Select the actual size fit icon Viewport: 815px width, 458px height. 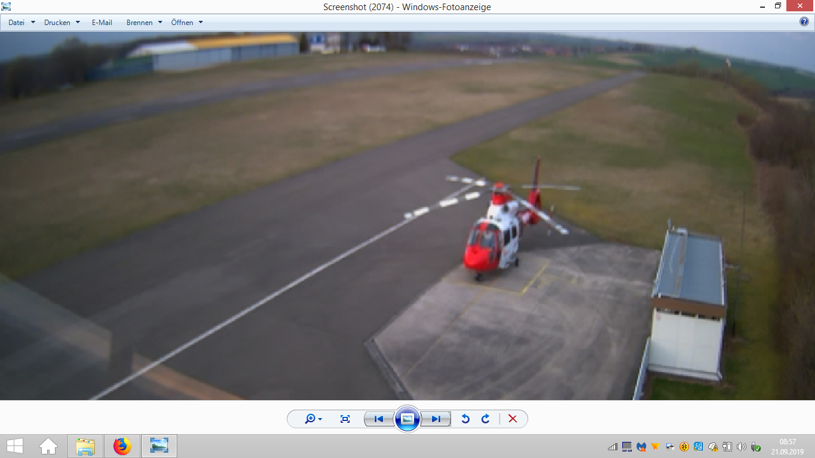345,419
